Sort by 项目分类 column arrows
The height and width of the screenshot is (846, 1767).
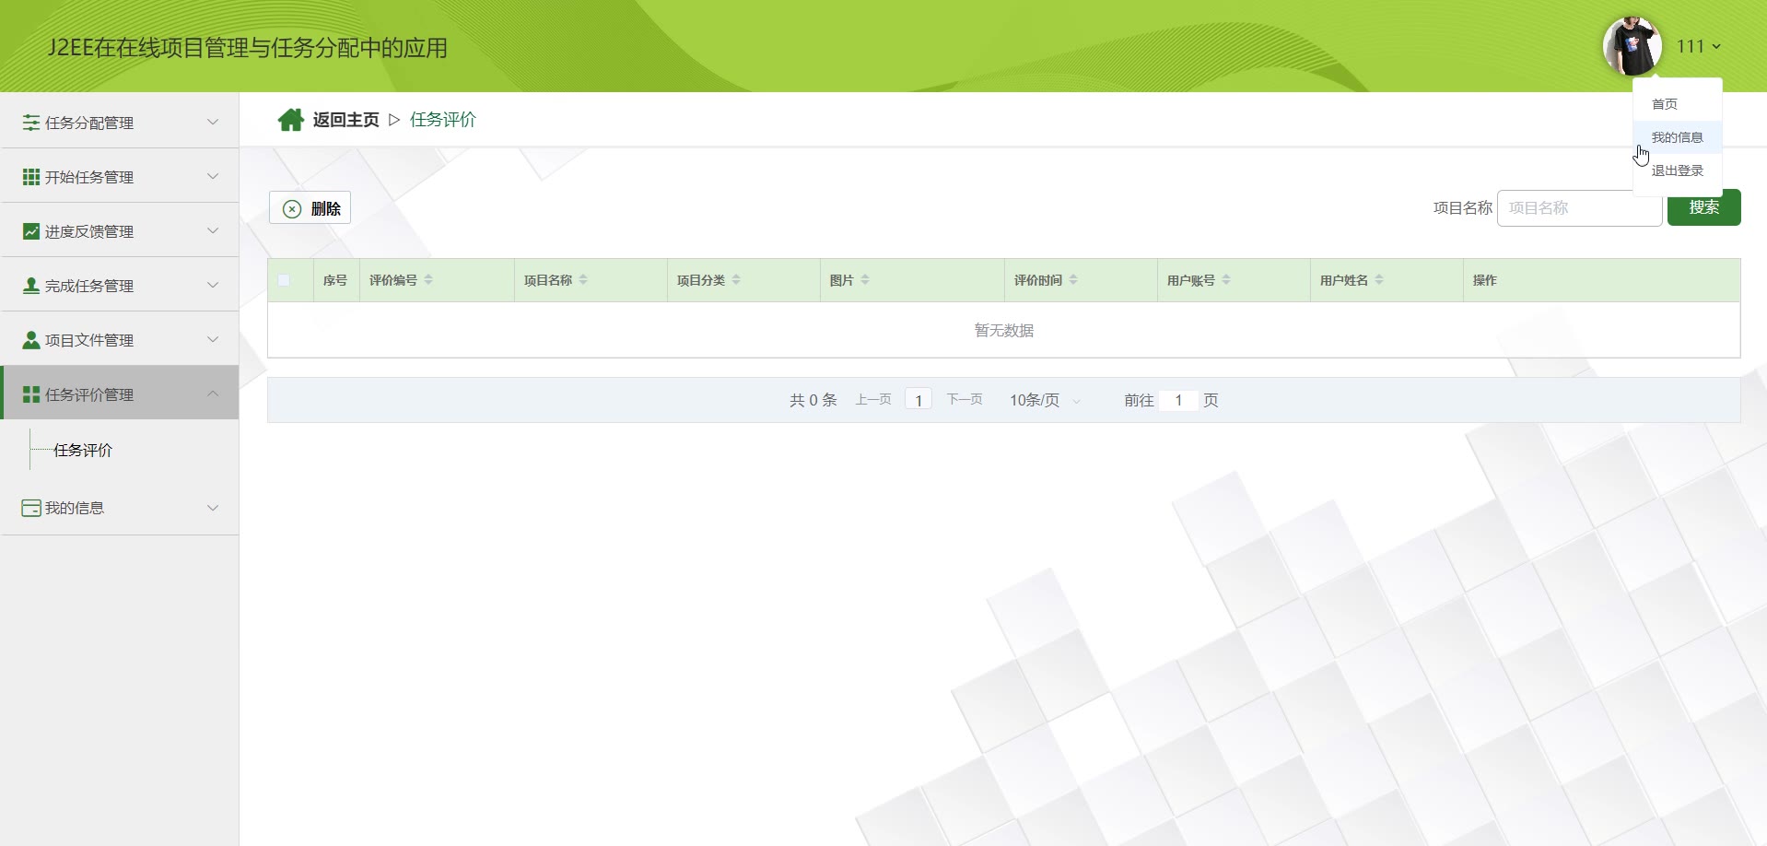736,279
